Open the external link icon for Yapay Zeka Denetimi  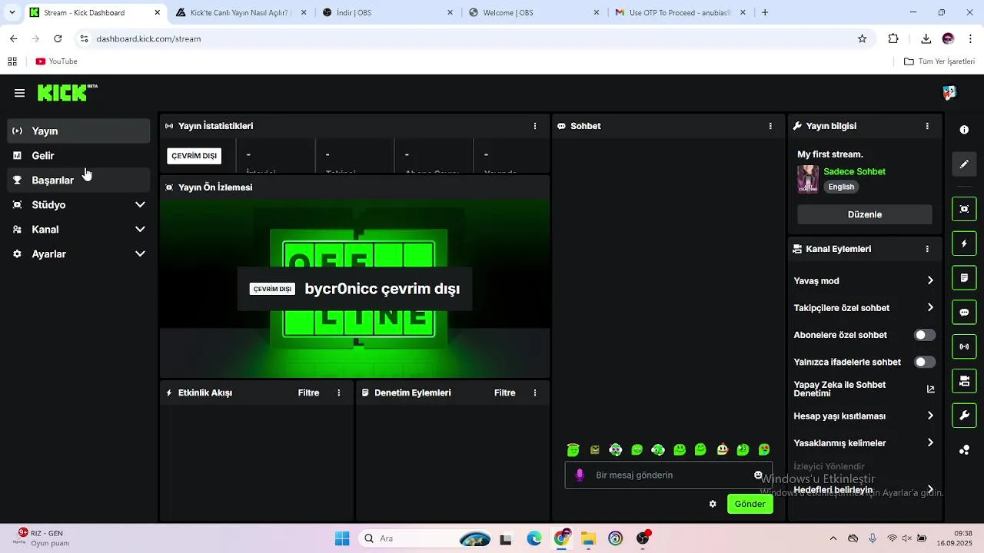[930, 389]
